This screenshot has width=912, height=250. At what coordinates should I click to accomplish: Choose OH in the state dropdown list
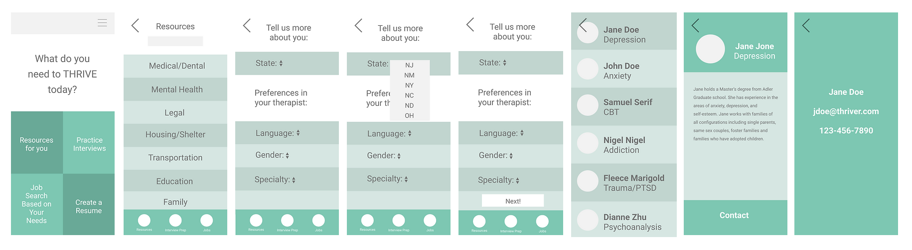click(409, 115)
